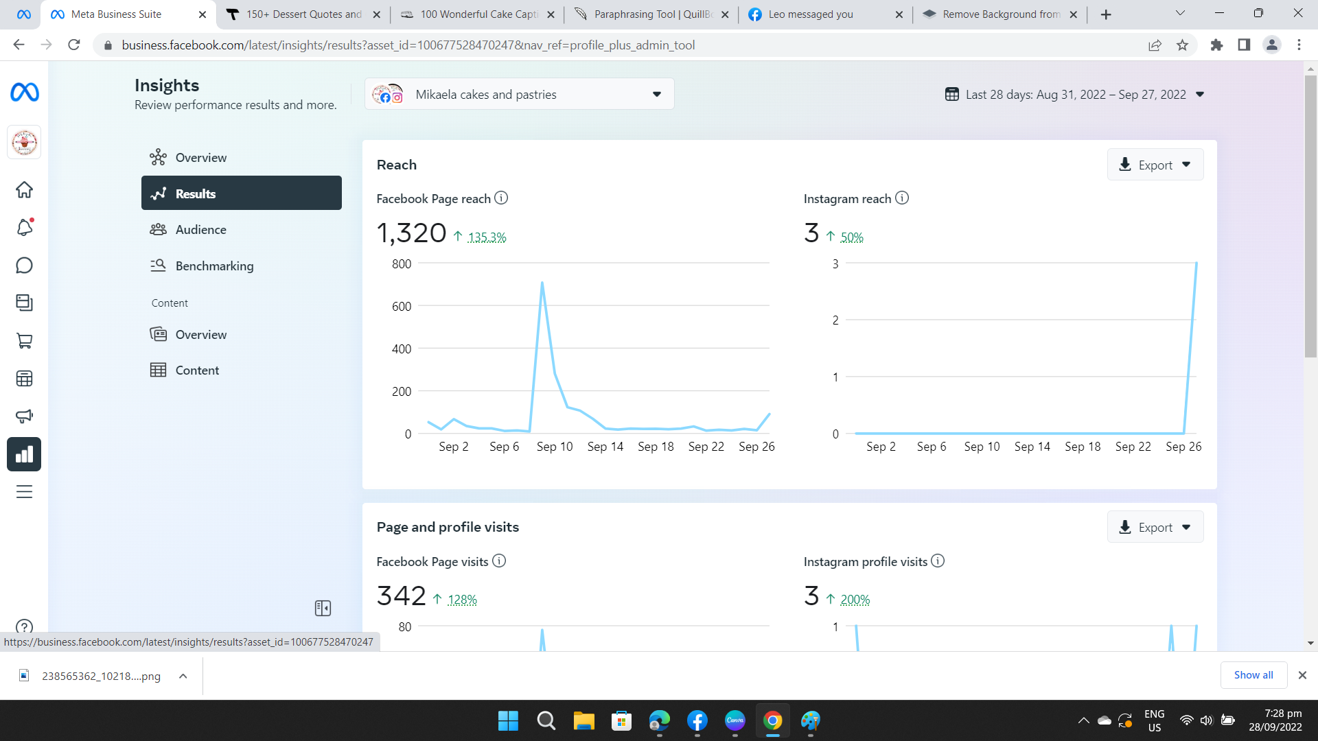
Task: Open the All tools hamburger menu icon
Action: coord(24,492)
